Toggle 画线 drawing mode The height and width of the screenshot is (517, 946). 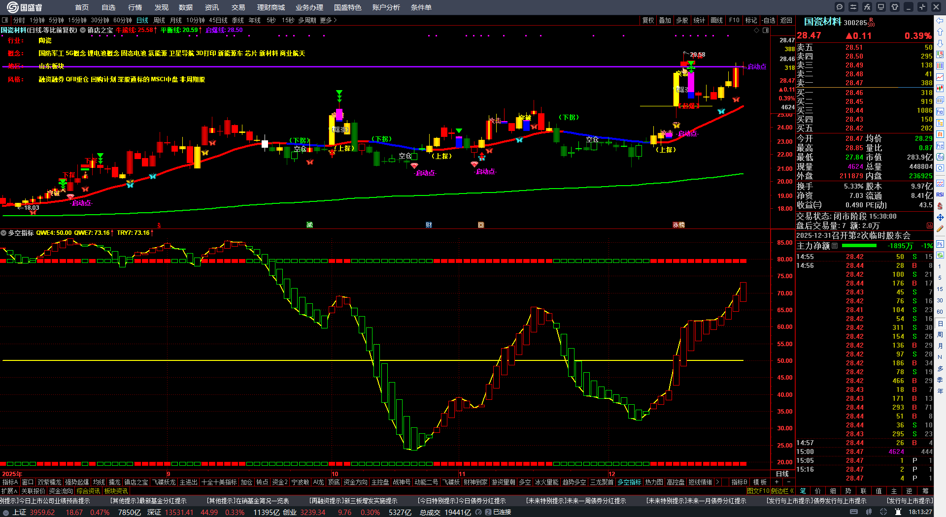coord(716,20)
